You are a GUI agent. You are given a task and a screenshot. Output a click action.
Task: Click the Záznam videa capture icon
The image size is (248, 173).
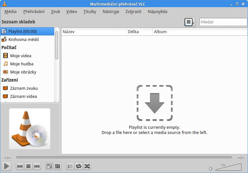[x=6, y=96]
